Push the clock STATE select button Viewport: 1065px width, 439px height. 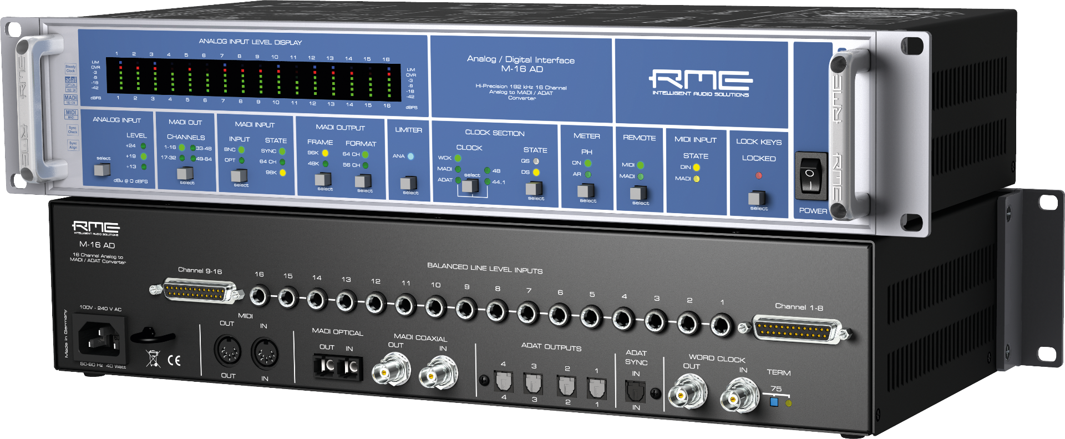click(x=534, y=189)
